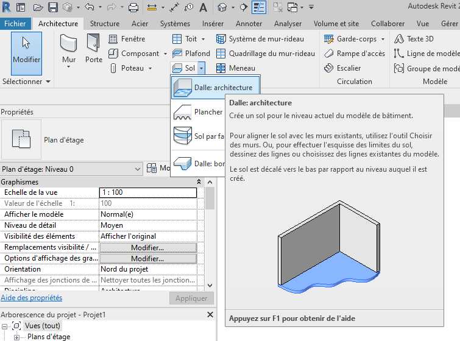The width and height of the screenshot is (460, 341).
Task: Select the Mur wall tool
Action: [69, 48]
